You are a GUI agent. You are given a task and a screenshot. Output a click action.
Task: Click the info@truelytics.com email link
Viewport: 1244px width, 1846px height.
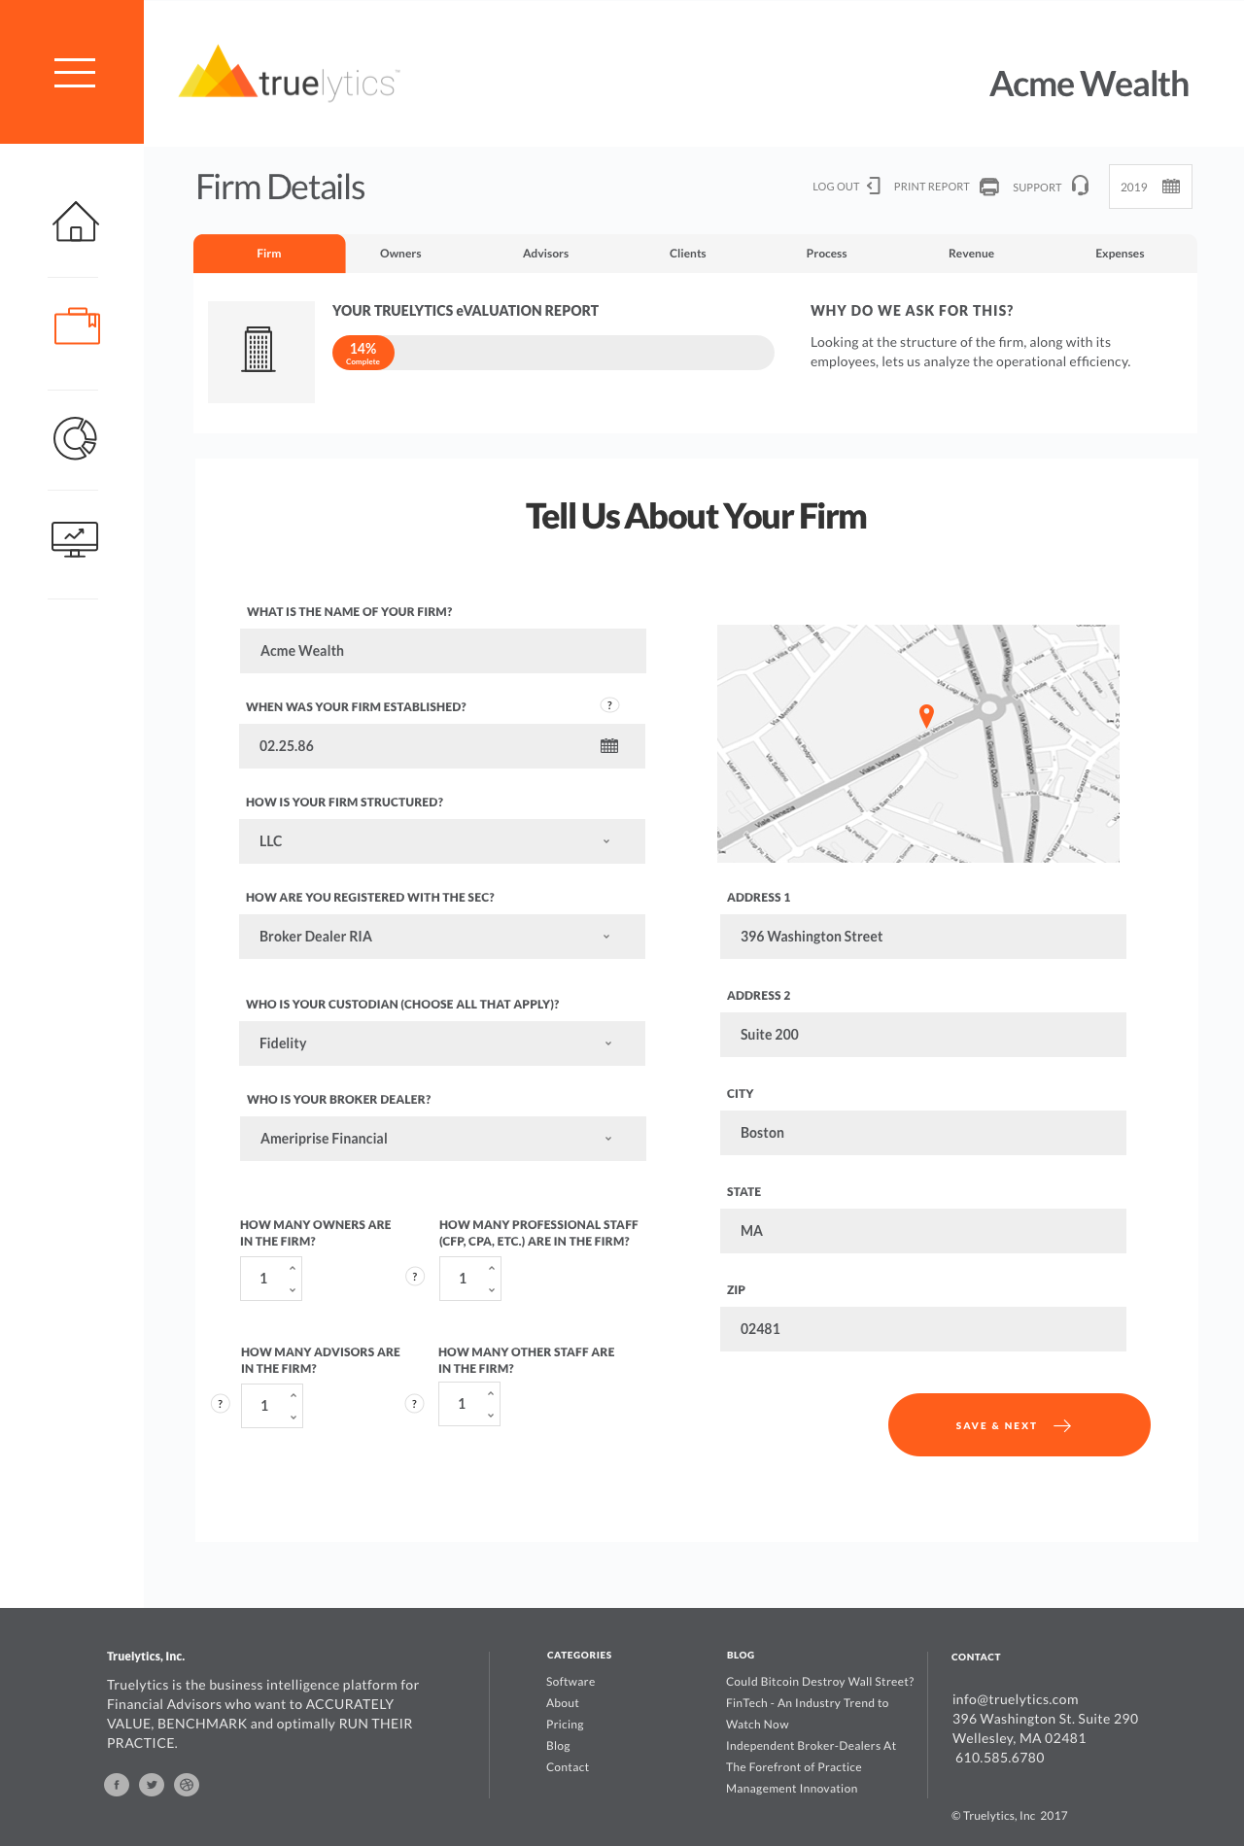1016,1699
